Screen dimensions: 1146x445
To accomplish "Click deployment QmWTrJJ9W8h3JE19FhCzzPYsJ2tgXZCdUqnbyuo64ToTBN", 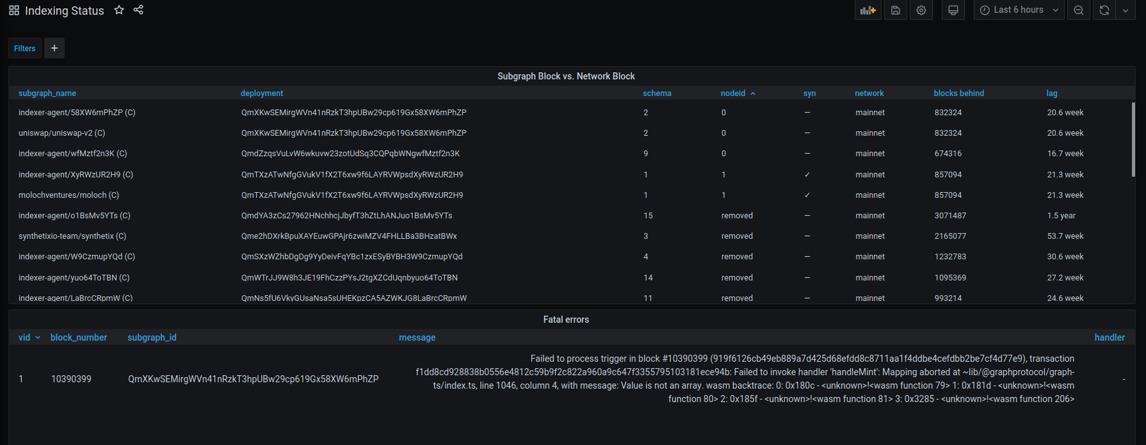I will point(350,278).
